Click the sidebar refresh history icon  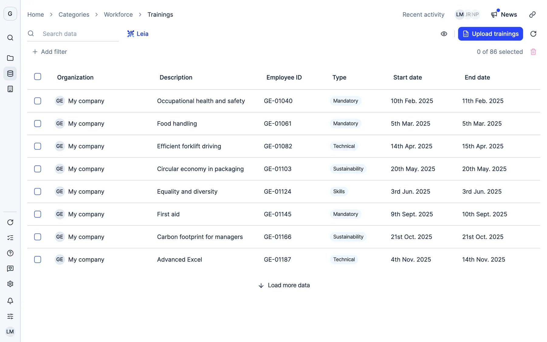coord(10,222)
